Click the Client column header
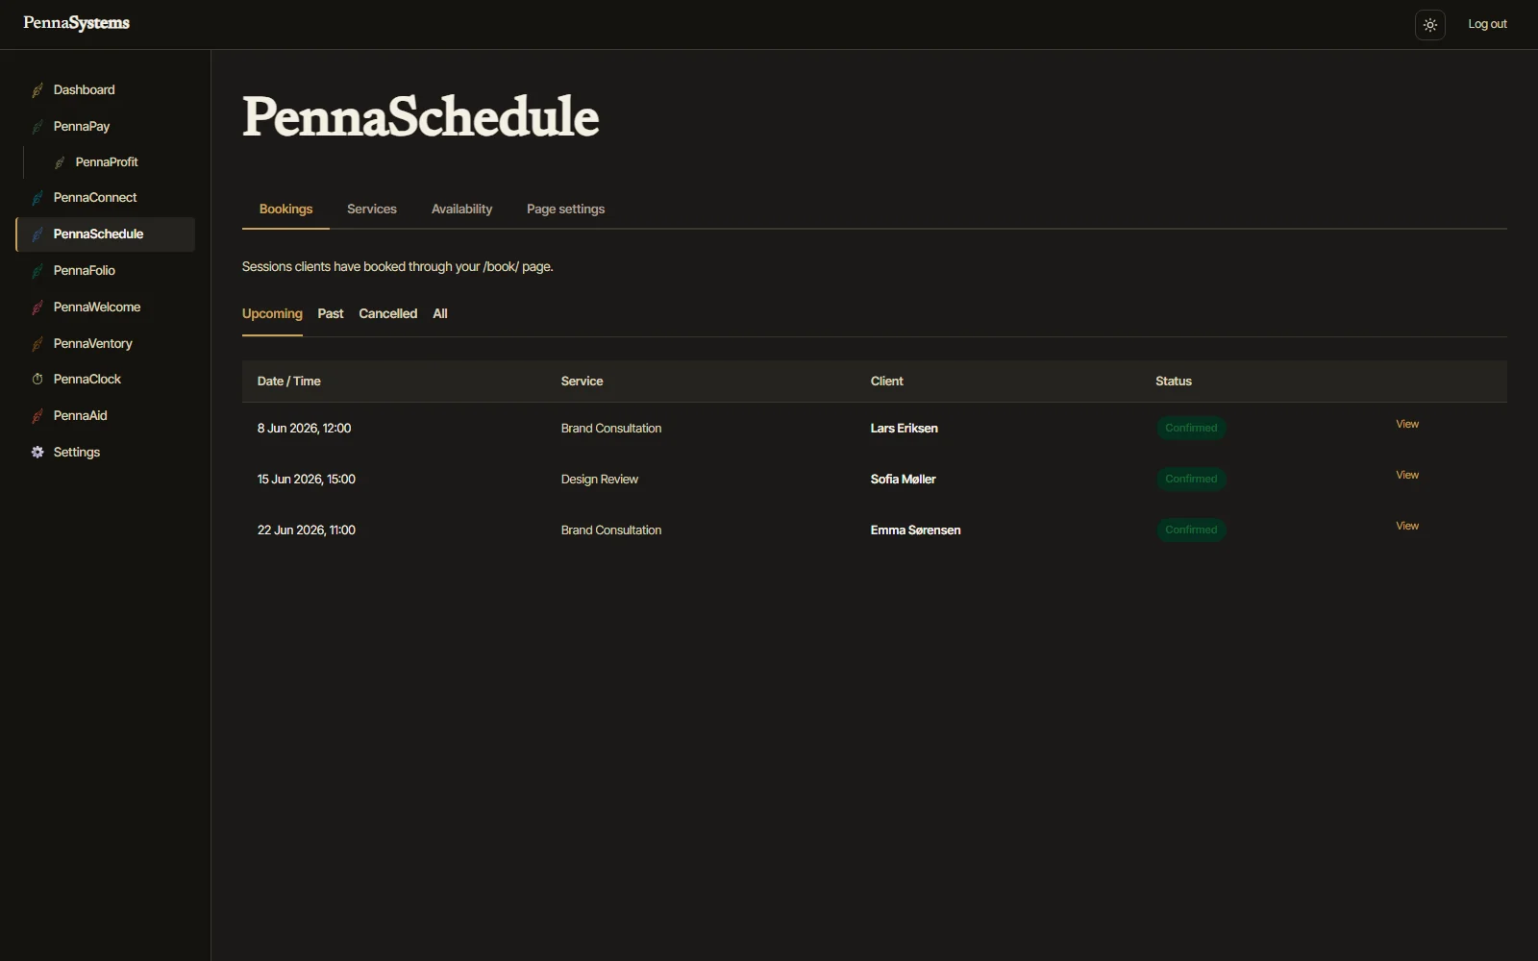 point(886,382)
